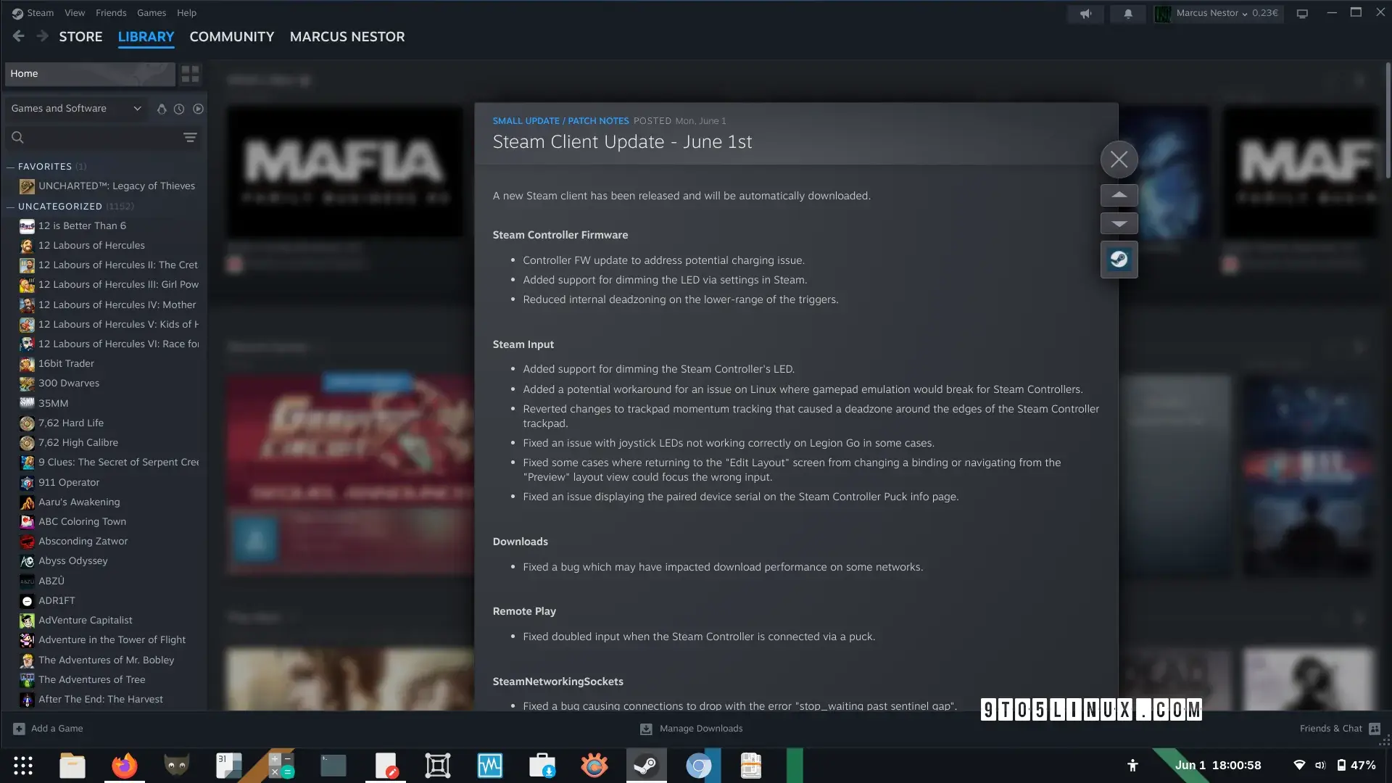This screenshot has width=1392, height=783.
Task: Open the software store from the taskbar
Action: pyautogui.click(x=542, y=766)
